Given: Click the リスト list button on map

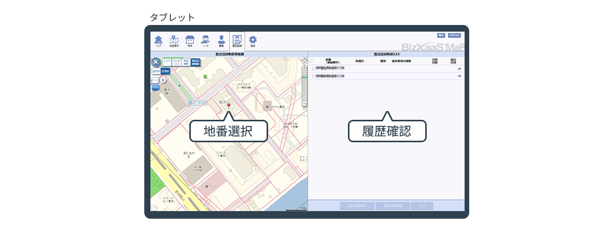Looking at the screenshot, I should click(155, 88).
